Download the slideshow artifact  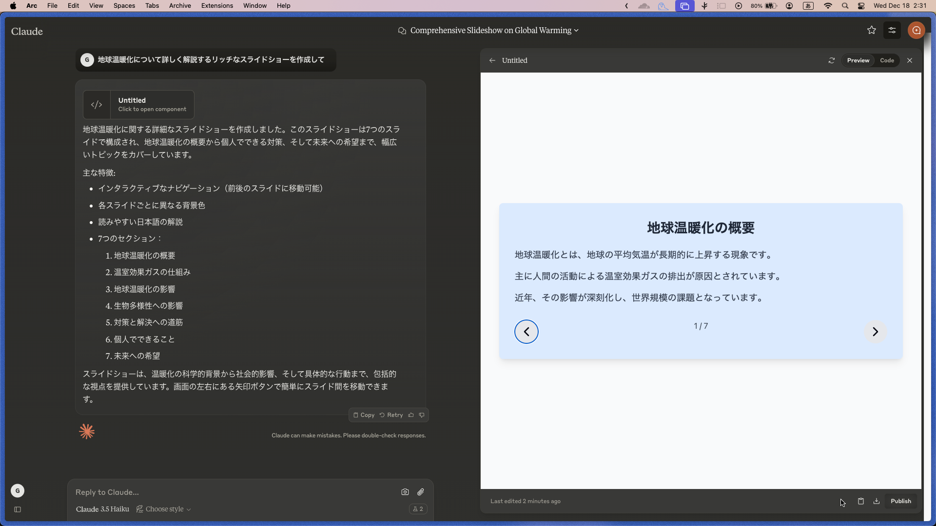tap(877, 501)
